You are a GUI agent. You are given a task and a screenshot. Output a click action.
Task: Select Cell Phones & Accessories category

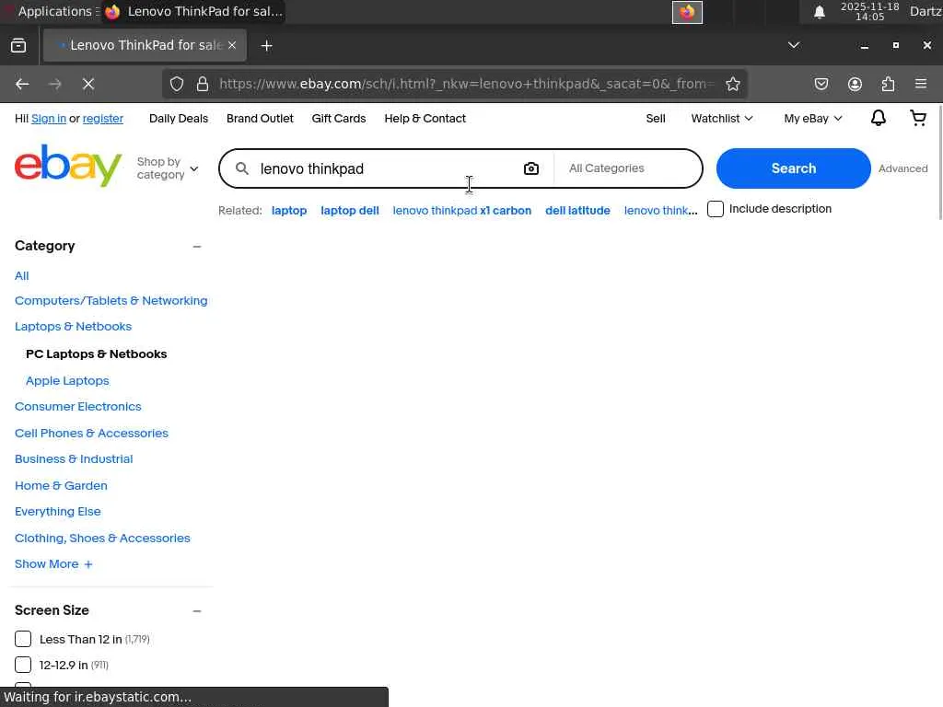91,434
